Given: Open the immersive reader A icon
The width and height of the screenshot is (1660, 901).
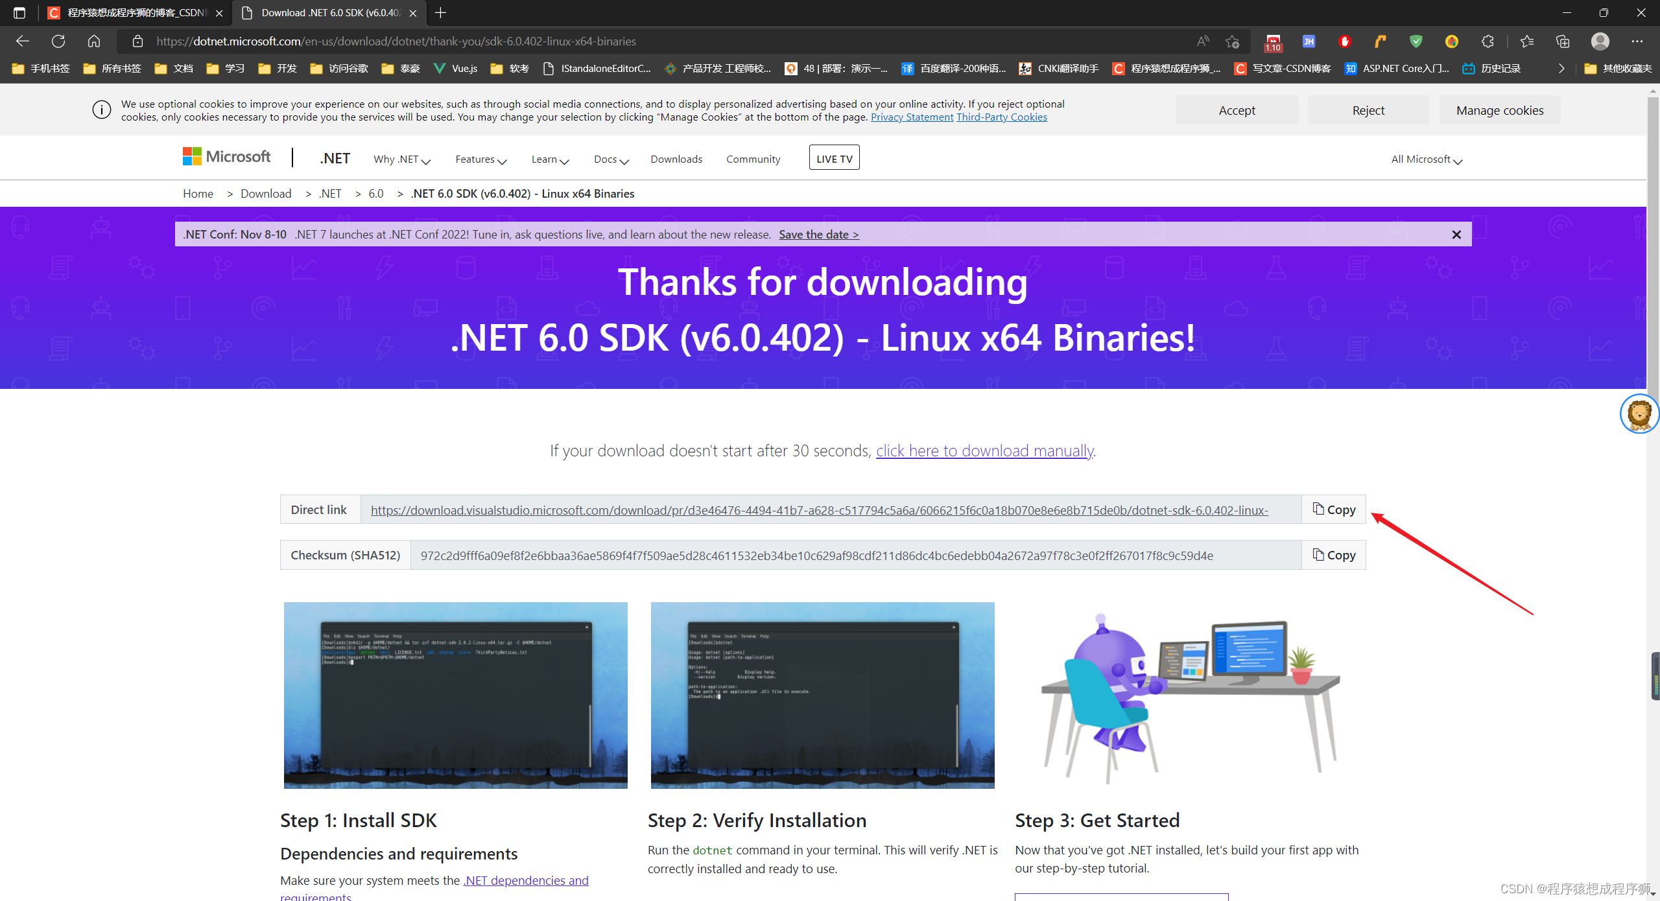Looking at the screenshot, I should tap(1203, 41).
